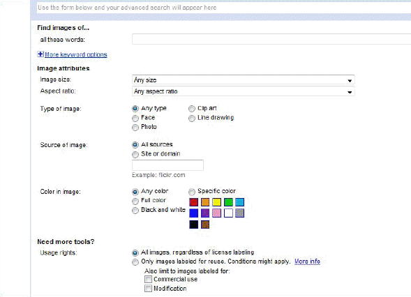Open the Any size dropdown
Viewport: 411px width, 297px height.
pos(244,80)
